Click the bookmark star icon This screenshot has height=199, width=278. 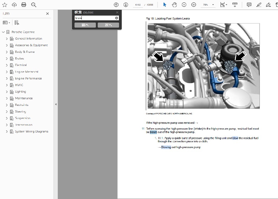coord(5,5)
